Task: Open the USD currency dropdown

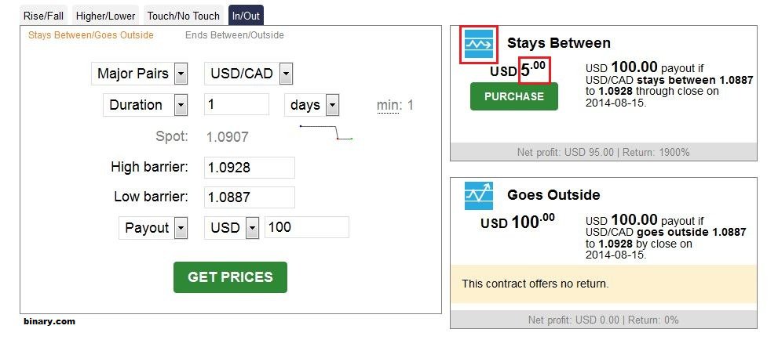Action: pyautogui.click(x=232, y=228)
